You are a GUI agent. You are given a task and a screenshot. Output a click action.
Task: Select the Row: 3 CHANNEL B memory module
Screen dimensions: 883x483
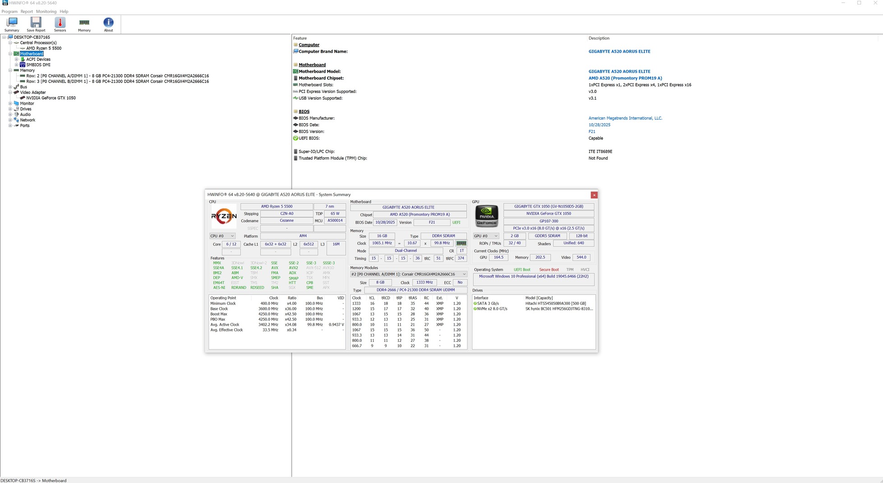pyautogui.click(x=117, y=82)
